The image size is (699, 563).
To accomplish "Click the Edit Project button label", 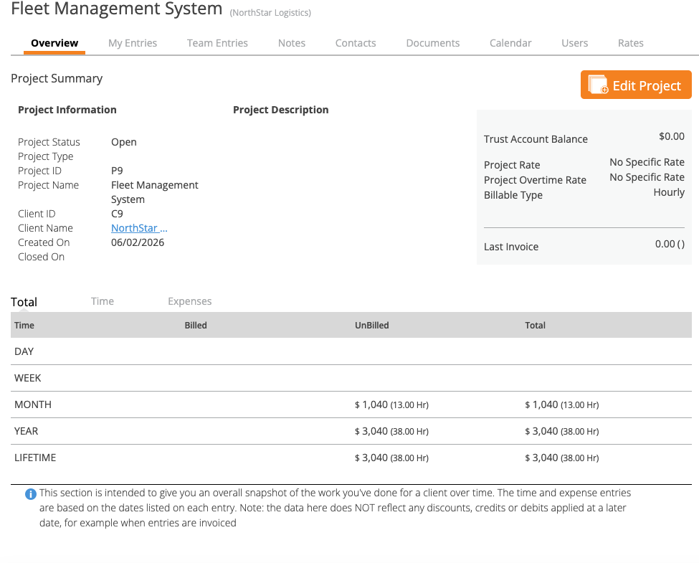I will coord(647,85).
